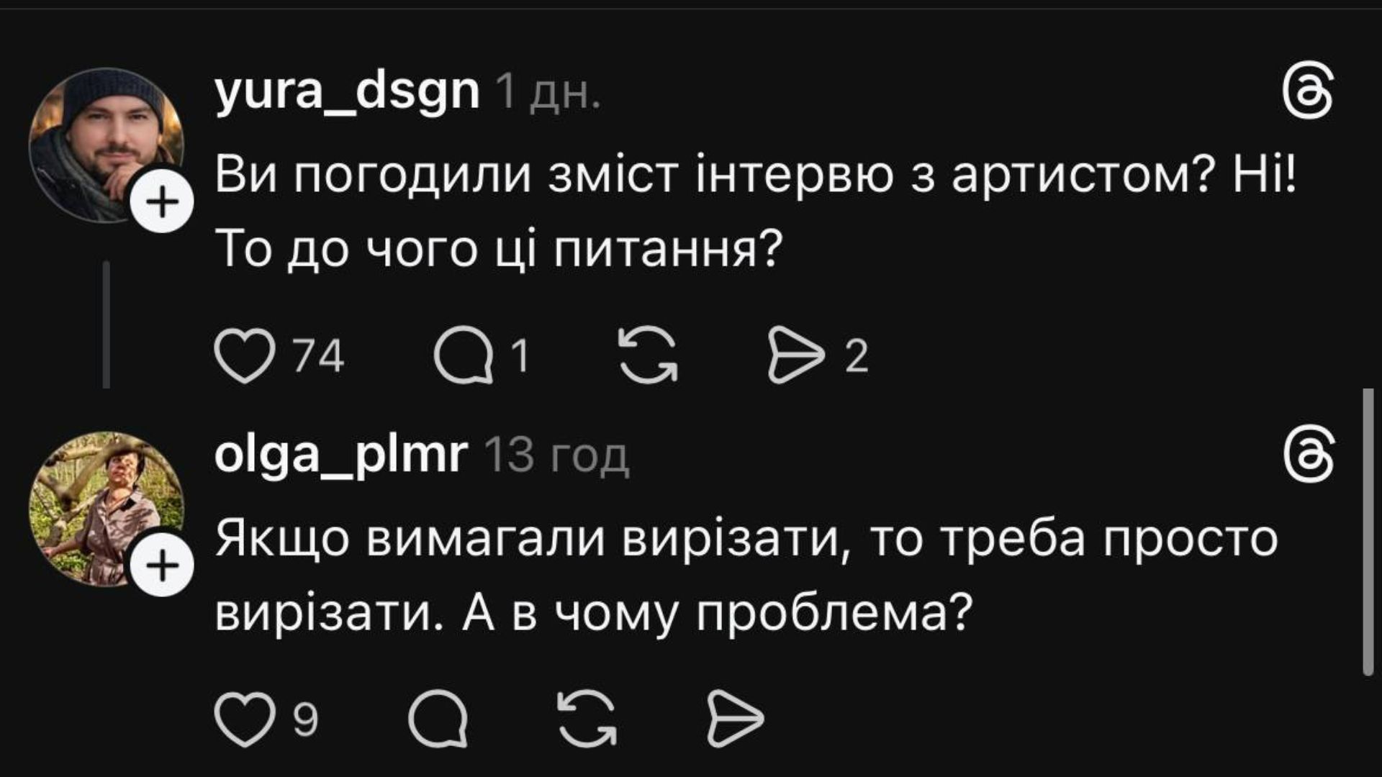The image size is (1382, 777).
Task: Open yura_dsgn profile from username
Action: tap(347, 92)
